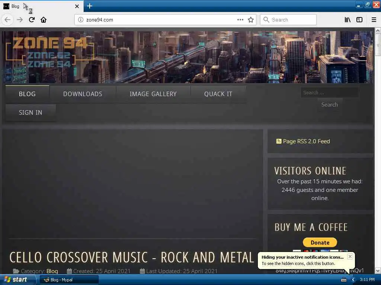
Task: Open the Cello Crossover Music article title
Action: 132,257
